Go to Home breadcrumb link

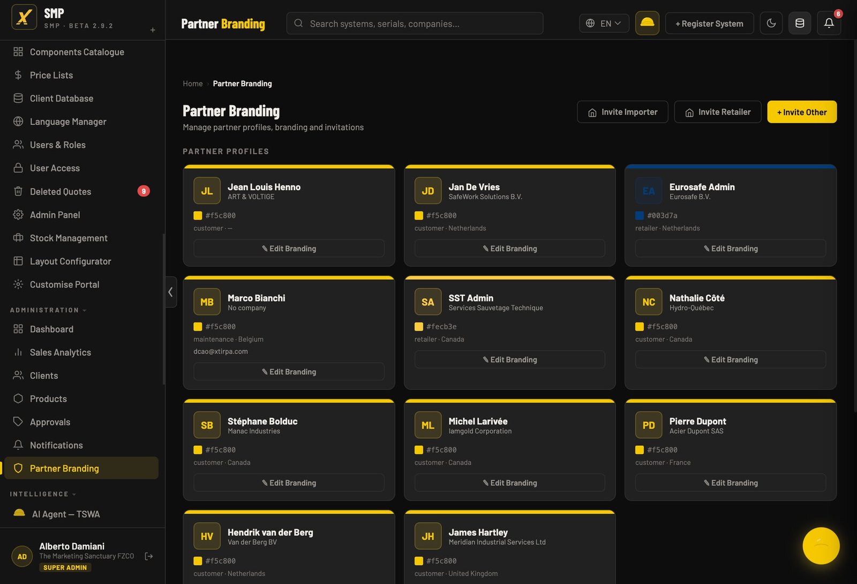pyautogui.click(x=193, y=84)
